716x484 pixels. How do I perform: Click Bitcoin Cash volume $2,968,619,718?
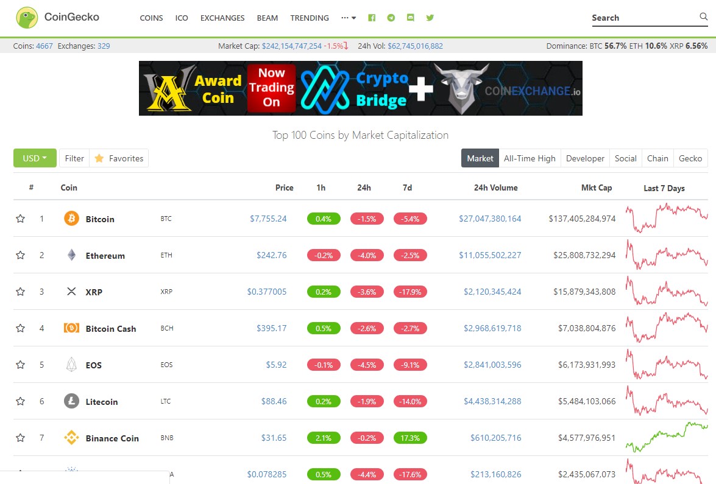point(492,328)
